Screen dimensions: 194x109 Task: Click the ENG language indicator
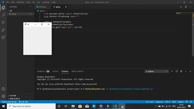(x=174, y=106)
